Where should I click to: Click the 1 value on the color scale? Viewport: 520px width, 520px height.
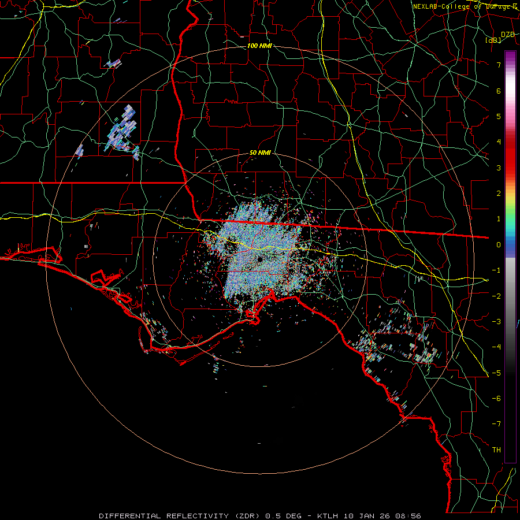coord(499,219)
